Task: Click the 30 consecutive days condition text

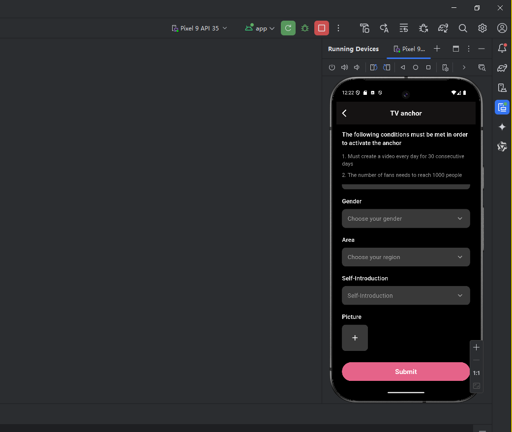Action: tap(403, 160)
